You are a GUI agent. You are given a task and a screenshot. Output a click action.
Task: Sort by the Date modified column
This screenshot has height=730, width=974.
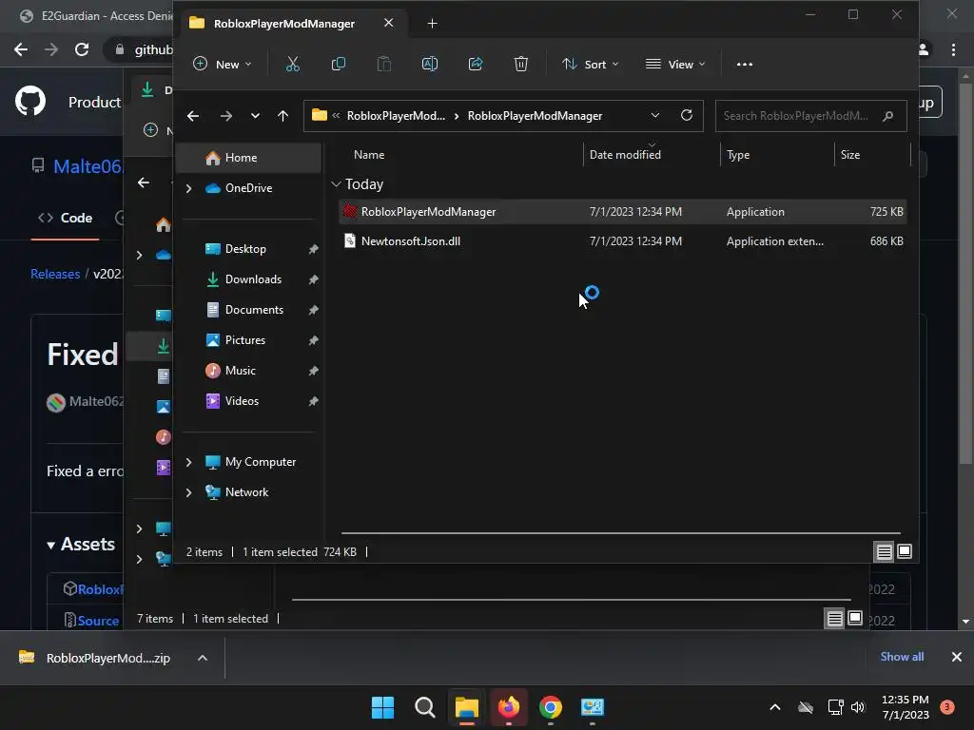[x=625, y=155]
